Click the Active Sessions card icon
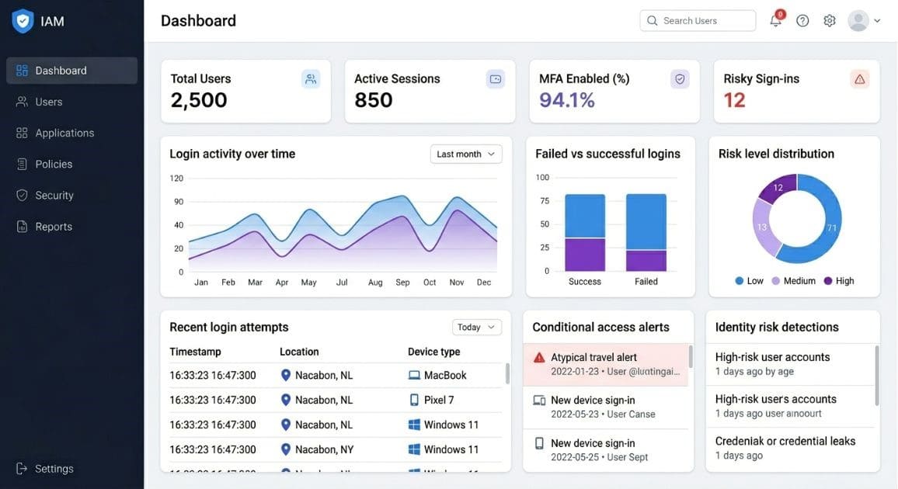This screenshot has width=898, height=489. pos(496,79)
